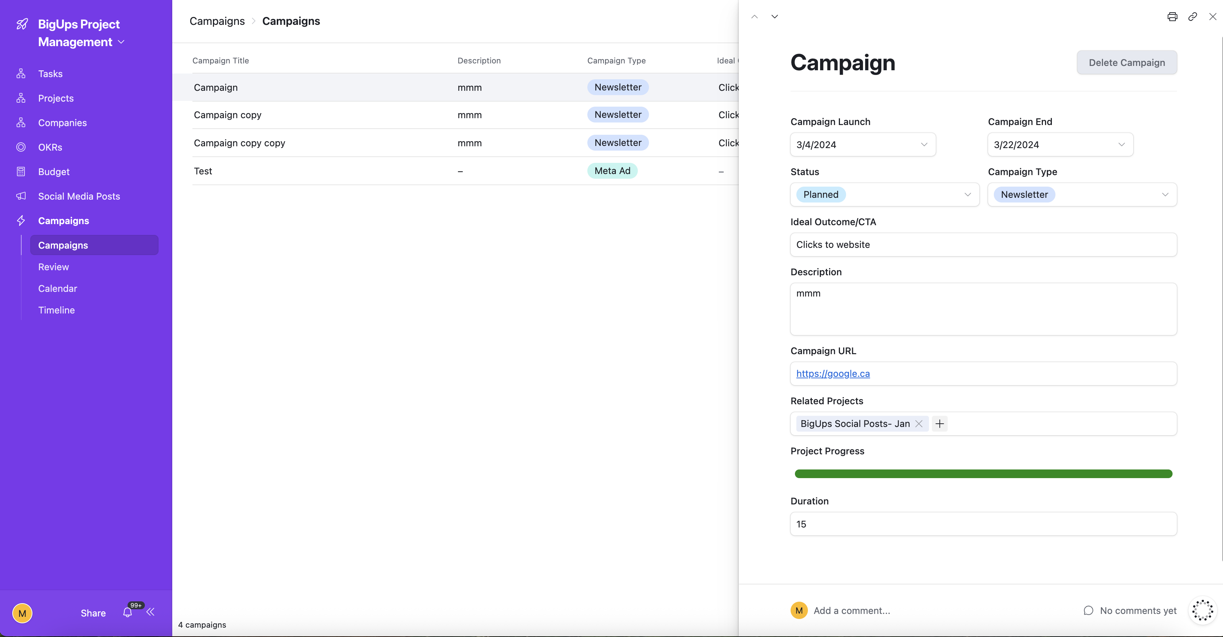Click the Companies sidebar icon
Viewport: 1223px width, 637px height.
click(x=21, y=122)
